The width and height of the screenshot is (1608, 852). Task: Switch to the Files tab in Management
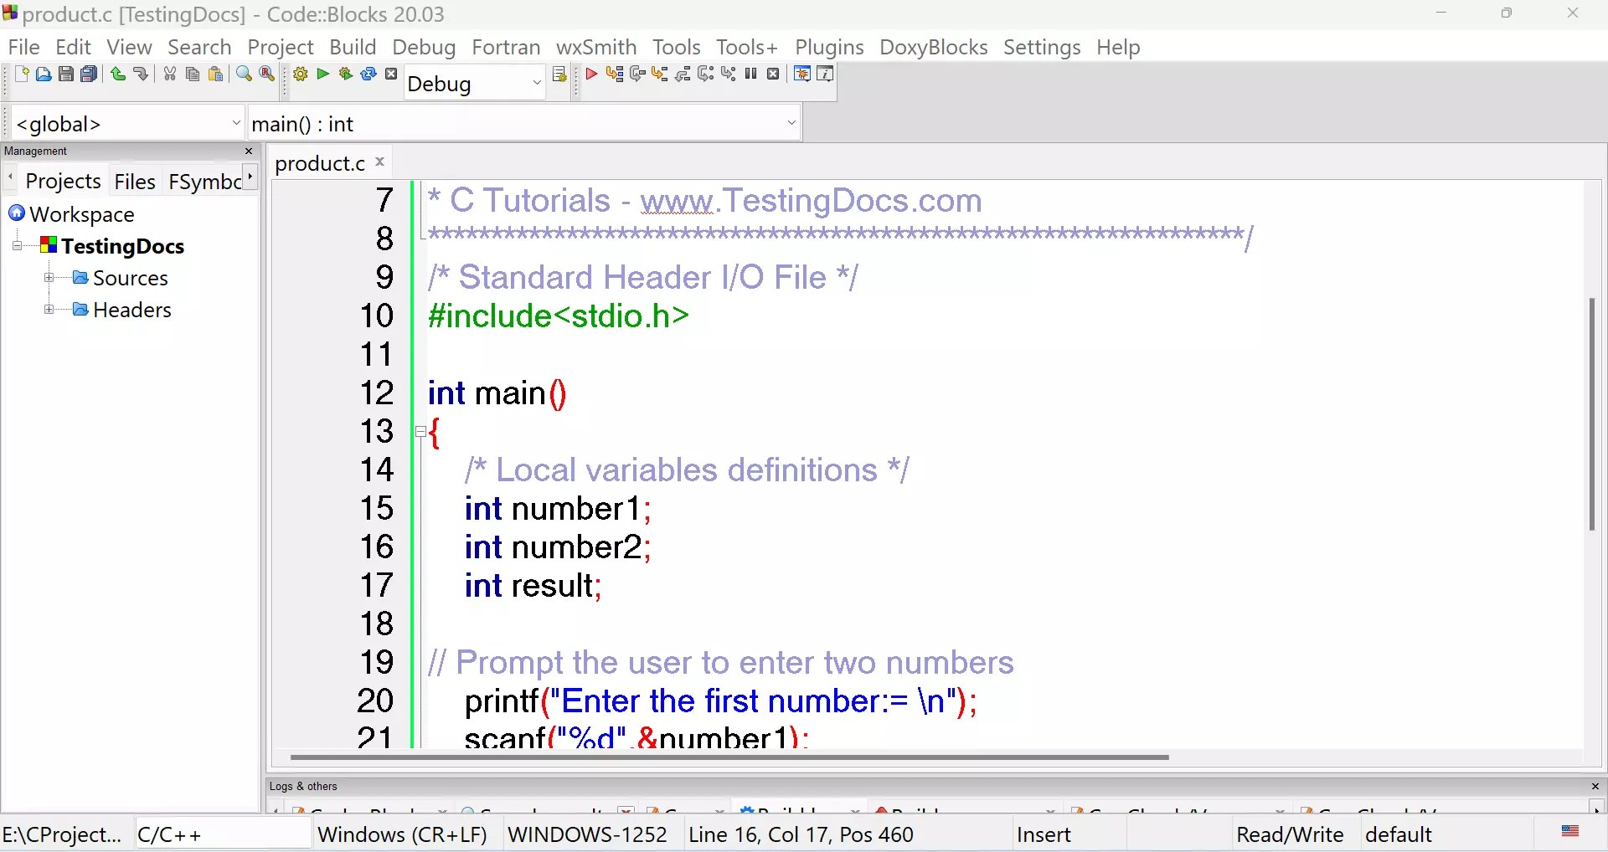135,181
